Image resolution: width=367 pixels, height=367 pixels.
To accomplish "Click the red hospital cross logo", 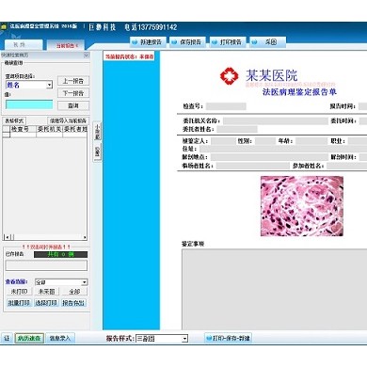I will click(230, 75).
